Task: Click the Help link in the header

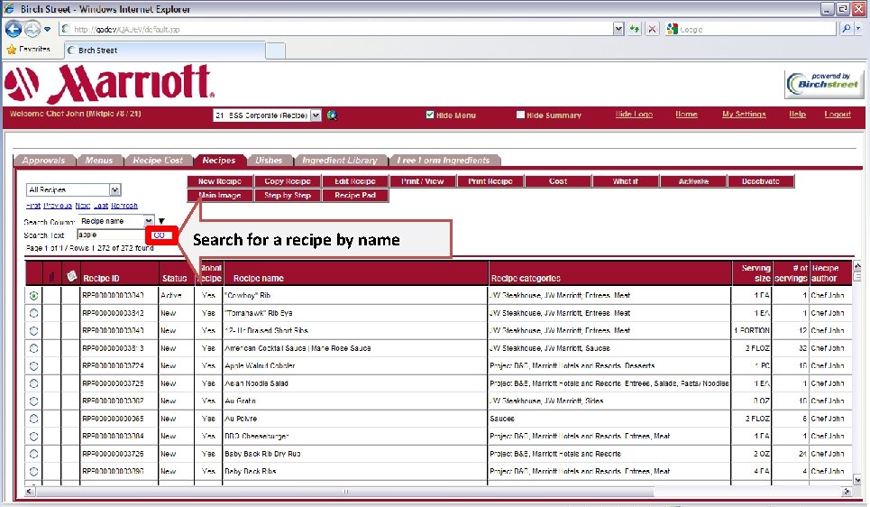Action: (797, 114)
